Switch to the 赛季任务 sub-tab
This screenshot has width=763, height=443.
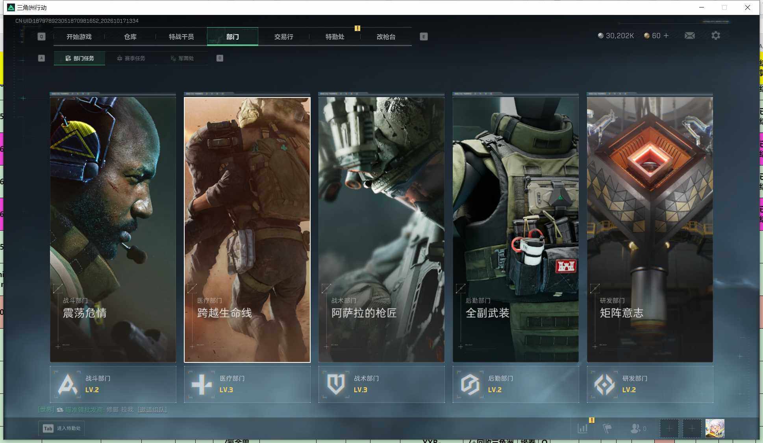tap(131, 58)
